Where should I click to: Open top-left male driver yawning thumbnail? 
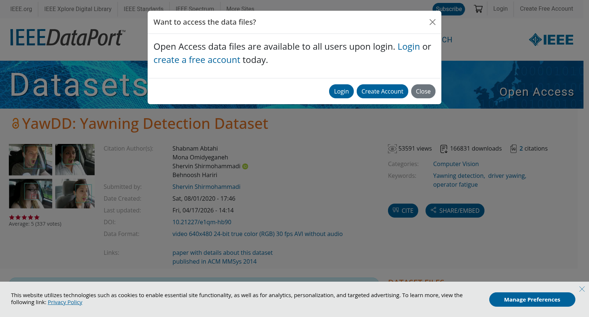tap(31, 159)
